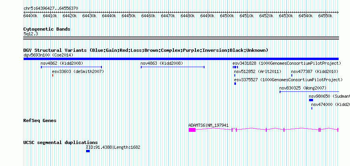Select the nsv4863 (Kidd2008) variant line

[173, 67]
